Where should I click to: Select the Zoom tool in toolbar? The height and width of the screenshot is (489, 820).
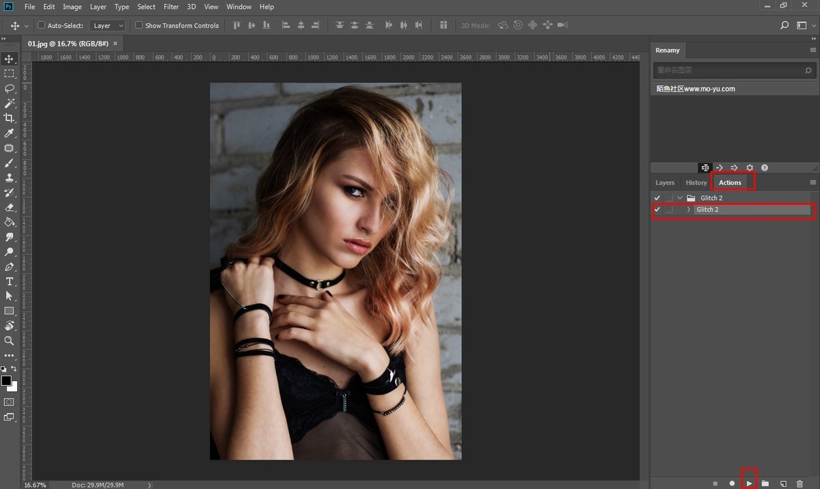[x=10, y=340]
